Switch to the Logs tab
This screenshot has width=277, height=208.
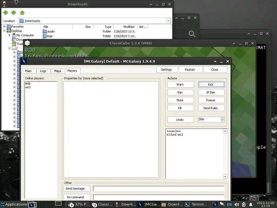pos(43,71)
